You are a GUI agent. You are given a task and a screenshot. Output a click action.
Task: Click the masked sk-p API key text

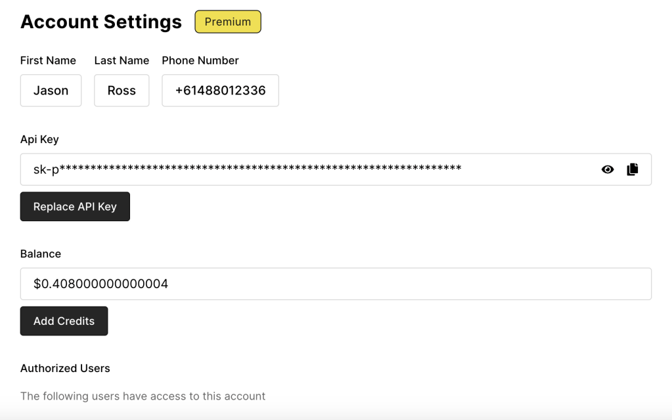click(x=247, y=169)
